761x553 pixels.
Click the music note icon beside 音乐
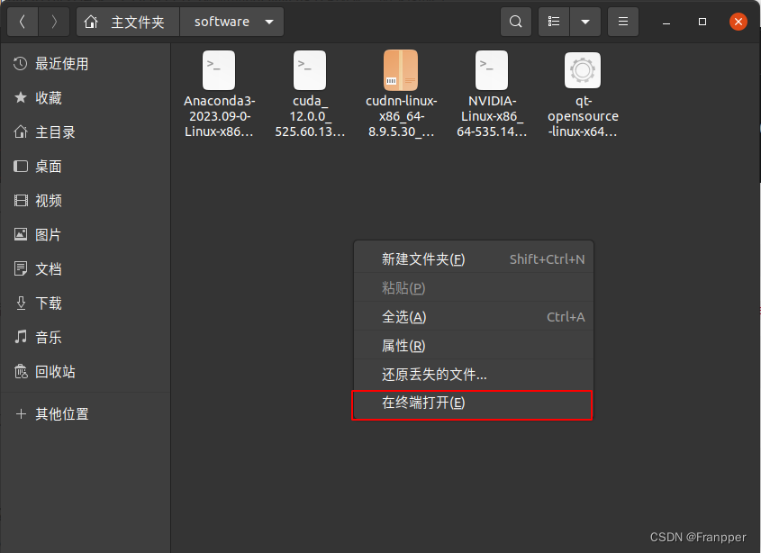pos(21,337)
